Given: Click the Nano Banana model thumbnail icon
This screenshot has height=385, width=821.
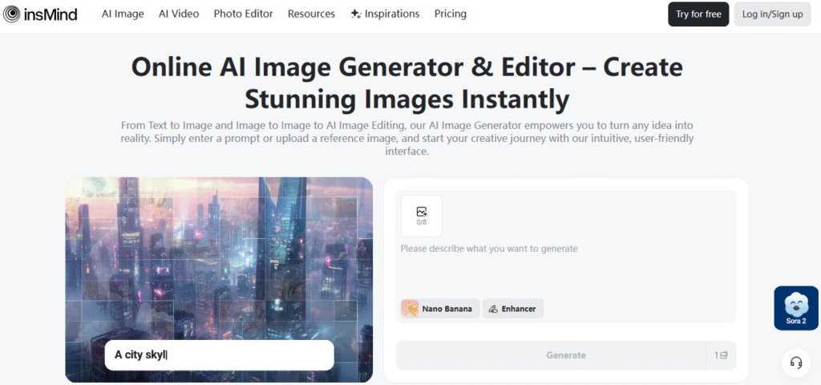Looking at the screenshot, I should [410, 308].
